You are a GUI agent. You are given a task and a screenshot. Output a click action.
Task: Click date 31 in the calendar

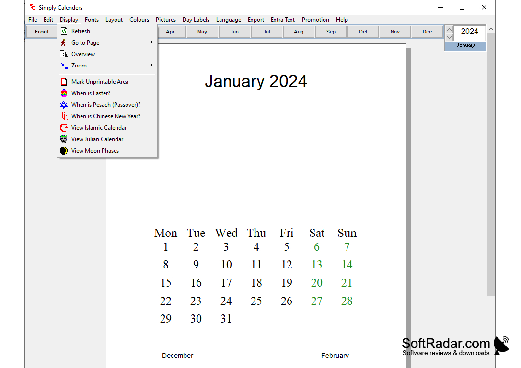(x=226, y=319)
